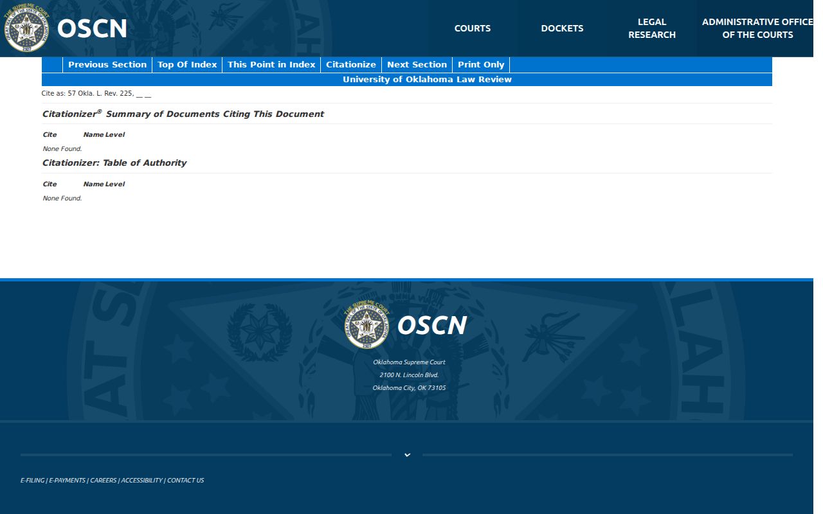Open the Legal Research menu
Screen dimensions: 823x514
coord(652,28)
